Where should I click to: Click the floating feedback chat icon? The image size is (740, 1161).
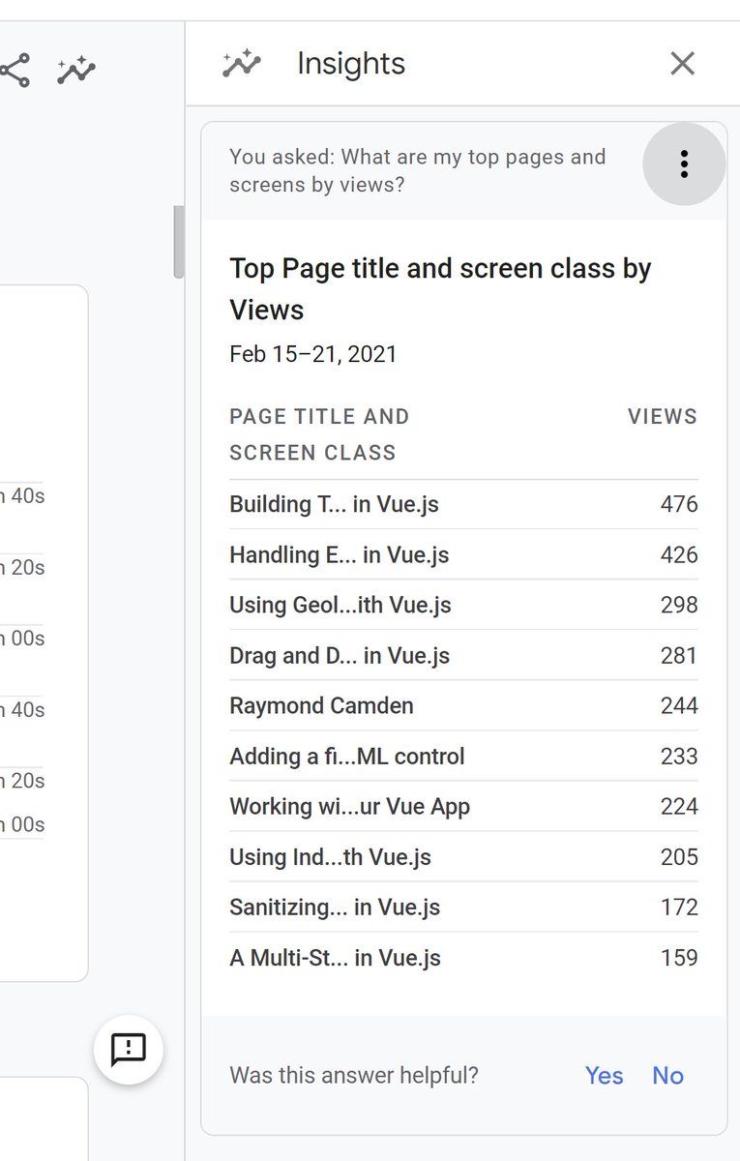click(x=129, y=1049)
